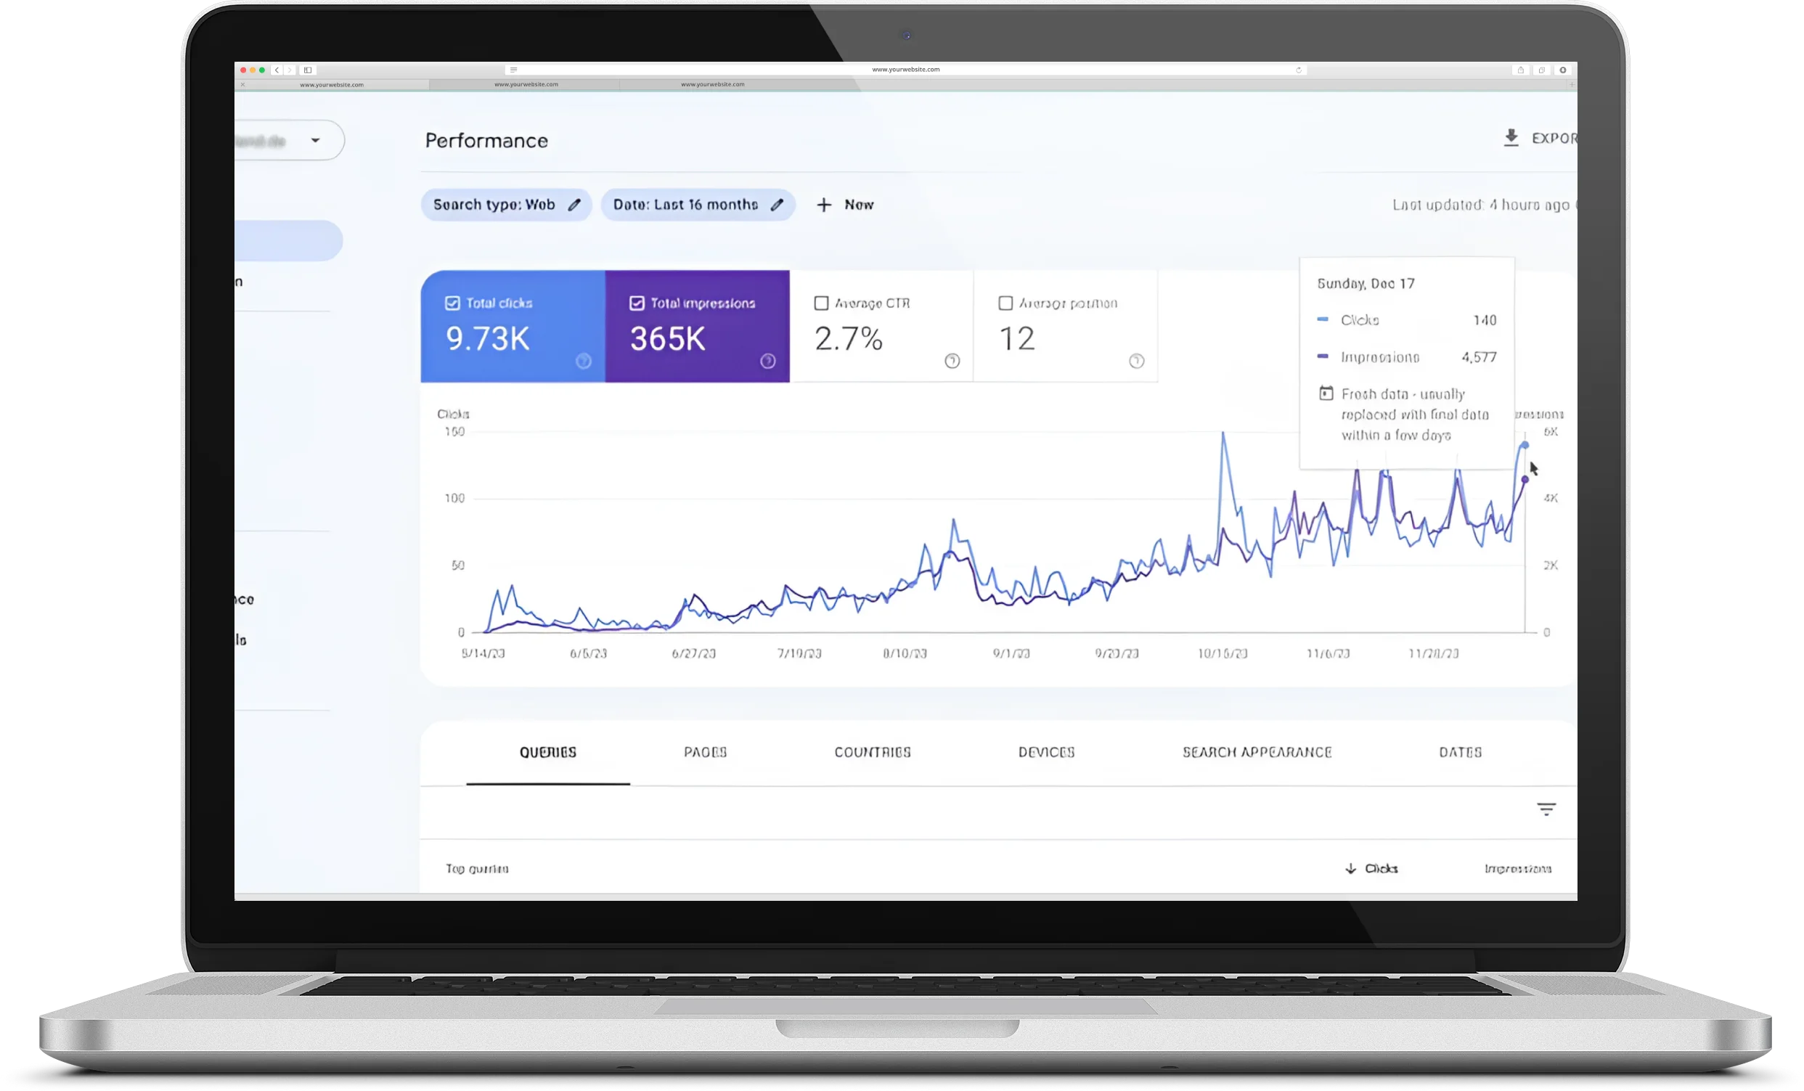1804x1091 pixels.
Task: Uncheck the Total clicks checkbox
Action: [452, 303]
